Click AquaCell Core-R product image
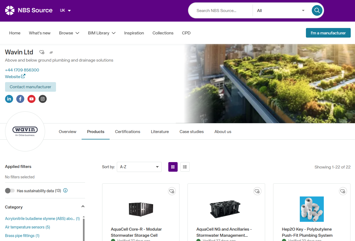This screenshot has width=355, height=241. pos(141,209)
